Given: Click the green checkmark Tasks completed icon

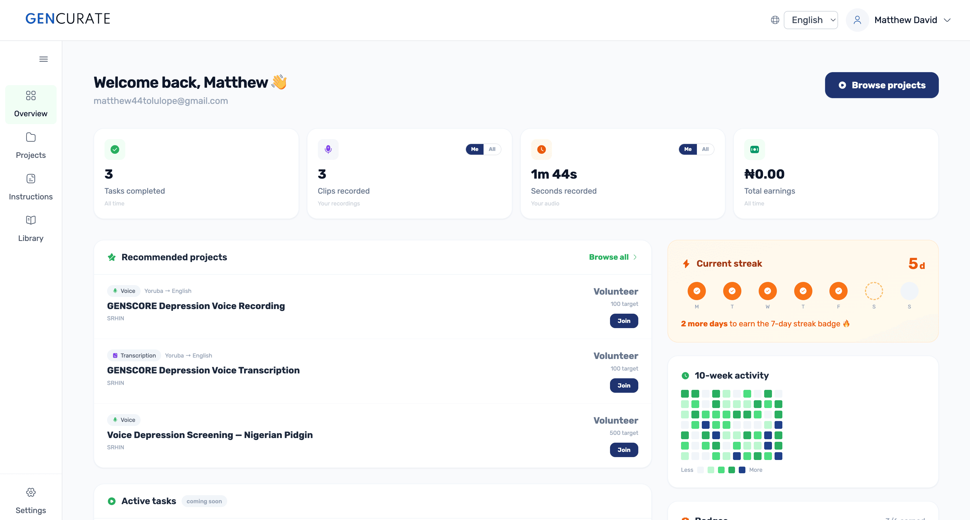Looking at the screenshot, I should pos(115,149).
